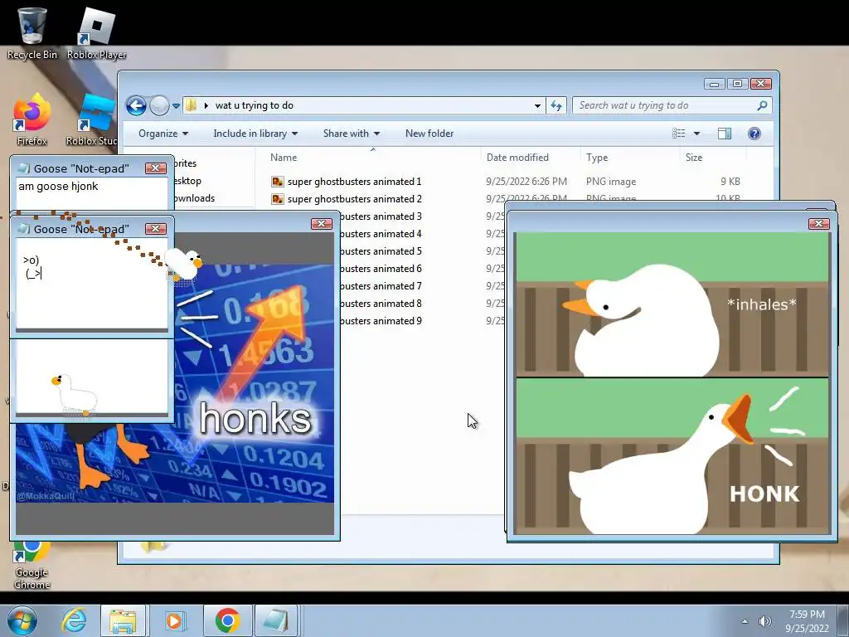Screen dimensions: 849x637
Task: Open the Organize menu
Action: (x=163, y=134)
